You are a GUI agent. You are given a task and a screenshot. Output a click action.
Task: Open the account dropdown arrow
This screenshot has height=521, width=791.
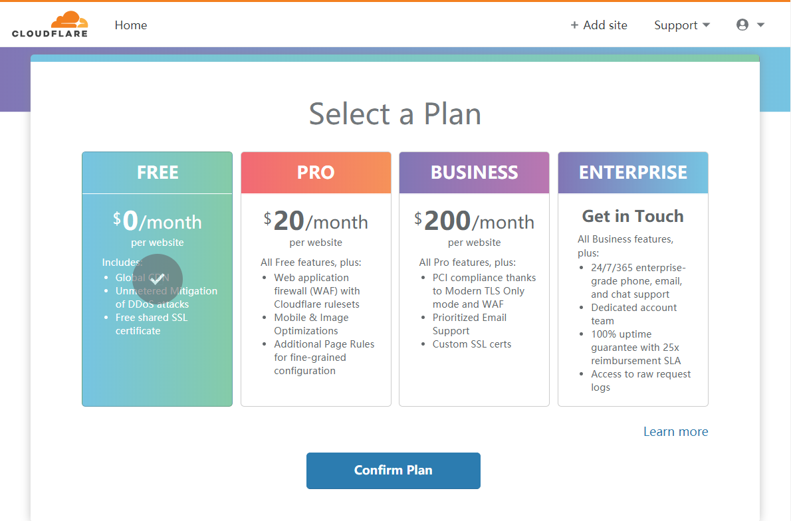(x=761, y=25)
